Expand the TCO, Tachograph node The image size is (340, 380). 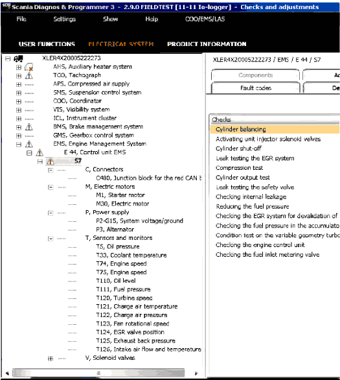[x=19, y=76]
